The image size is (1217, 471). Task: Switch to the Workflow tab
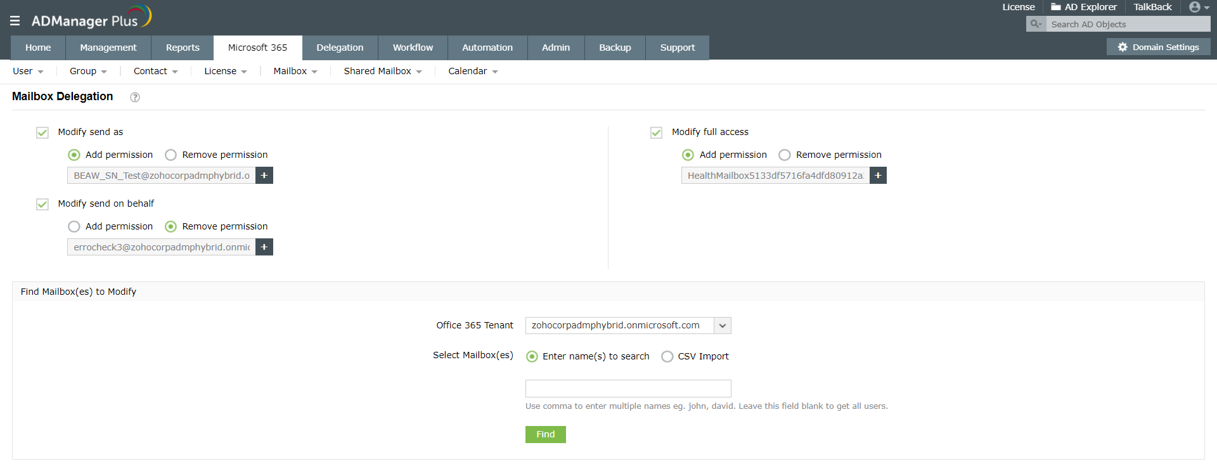(x=413, y=48)
